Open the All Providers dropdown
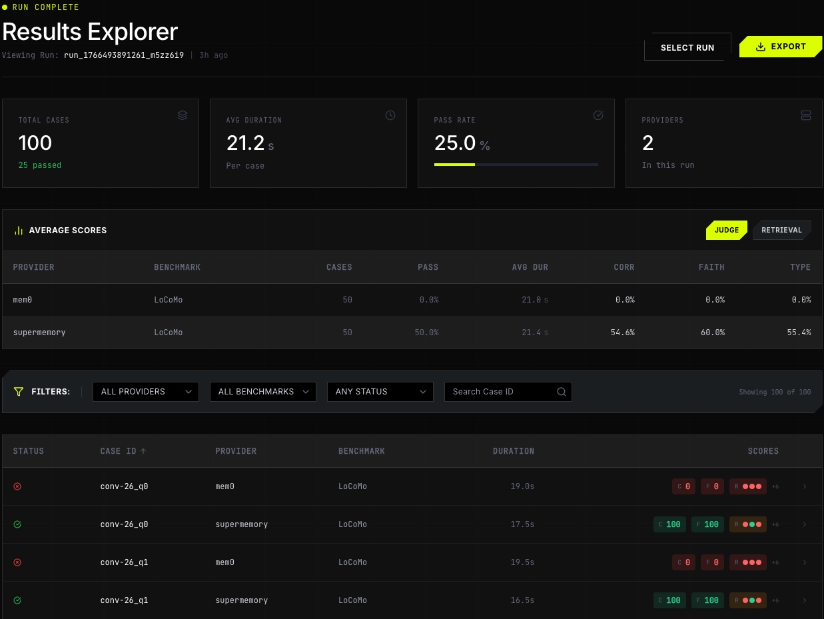824x619 pixels. [x=146, y=392]
